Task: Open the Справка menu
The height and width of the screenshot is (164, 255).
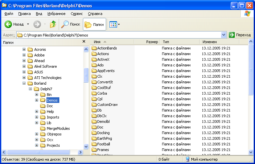Action: coord(95,14)
